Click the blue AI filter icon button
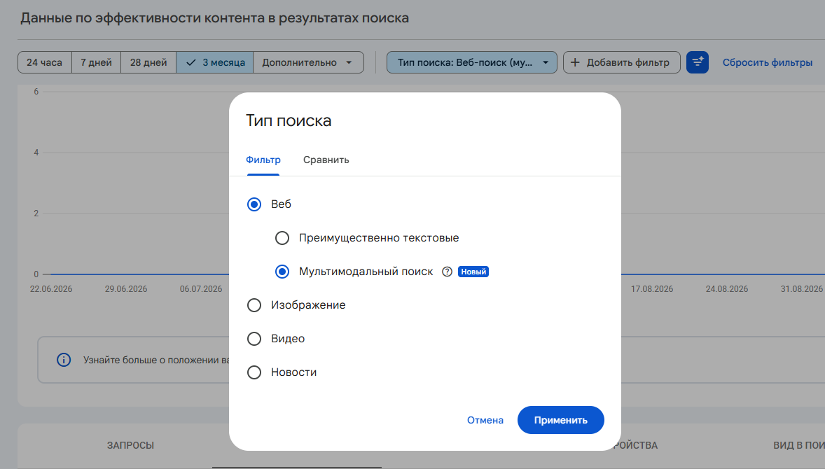The width and height of the screenshot is (825, 469). pyautogui.click(x=697, y=62)
